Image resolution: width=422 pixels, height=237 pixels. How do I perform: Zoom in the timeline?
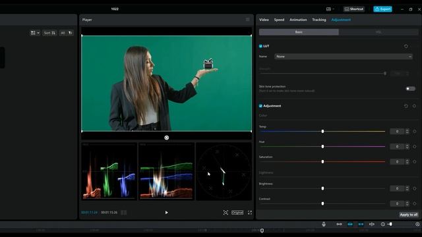417,224
